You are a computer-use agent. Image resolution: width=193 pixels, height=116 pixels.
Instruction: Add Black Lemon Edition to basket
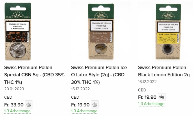162,97
